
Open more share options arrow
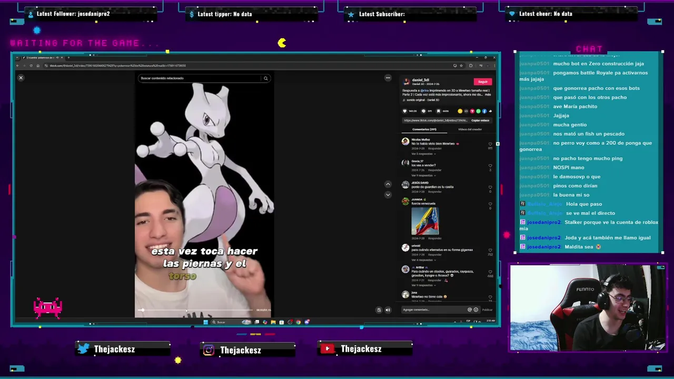(490, 111)
